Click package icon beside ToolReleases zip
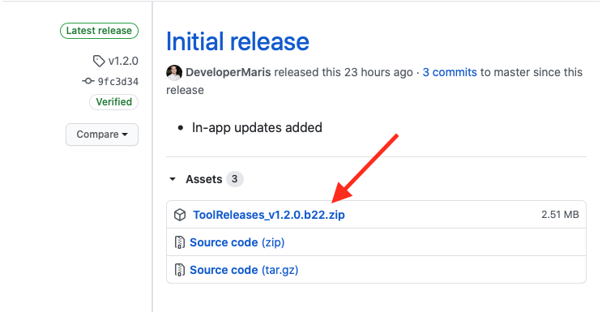 [180, 215]
